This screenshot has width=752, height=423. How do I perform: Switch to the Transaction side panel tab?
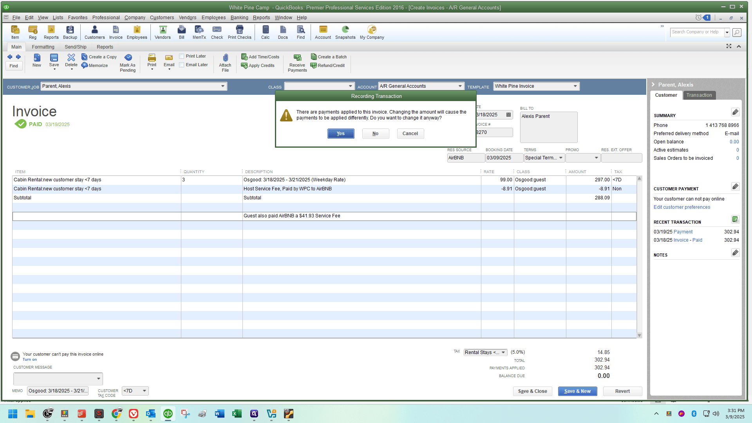(699, 95)
